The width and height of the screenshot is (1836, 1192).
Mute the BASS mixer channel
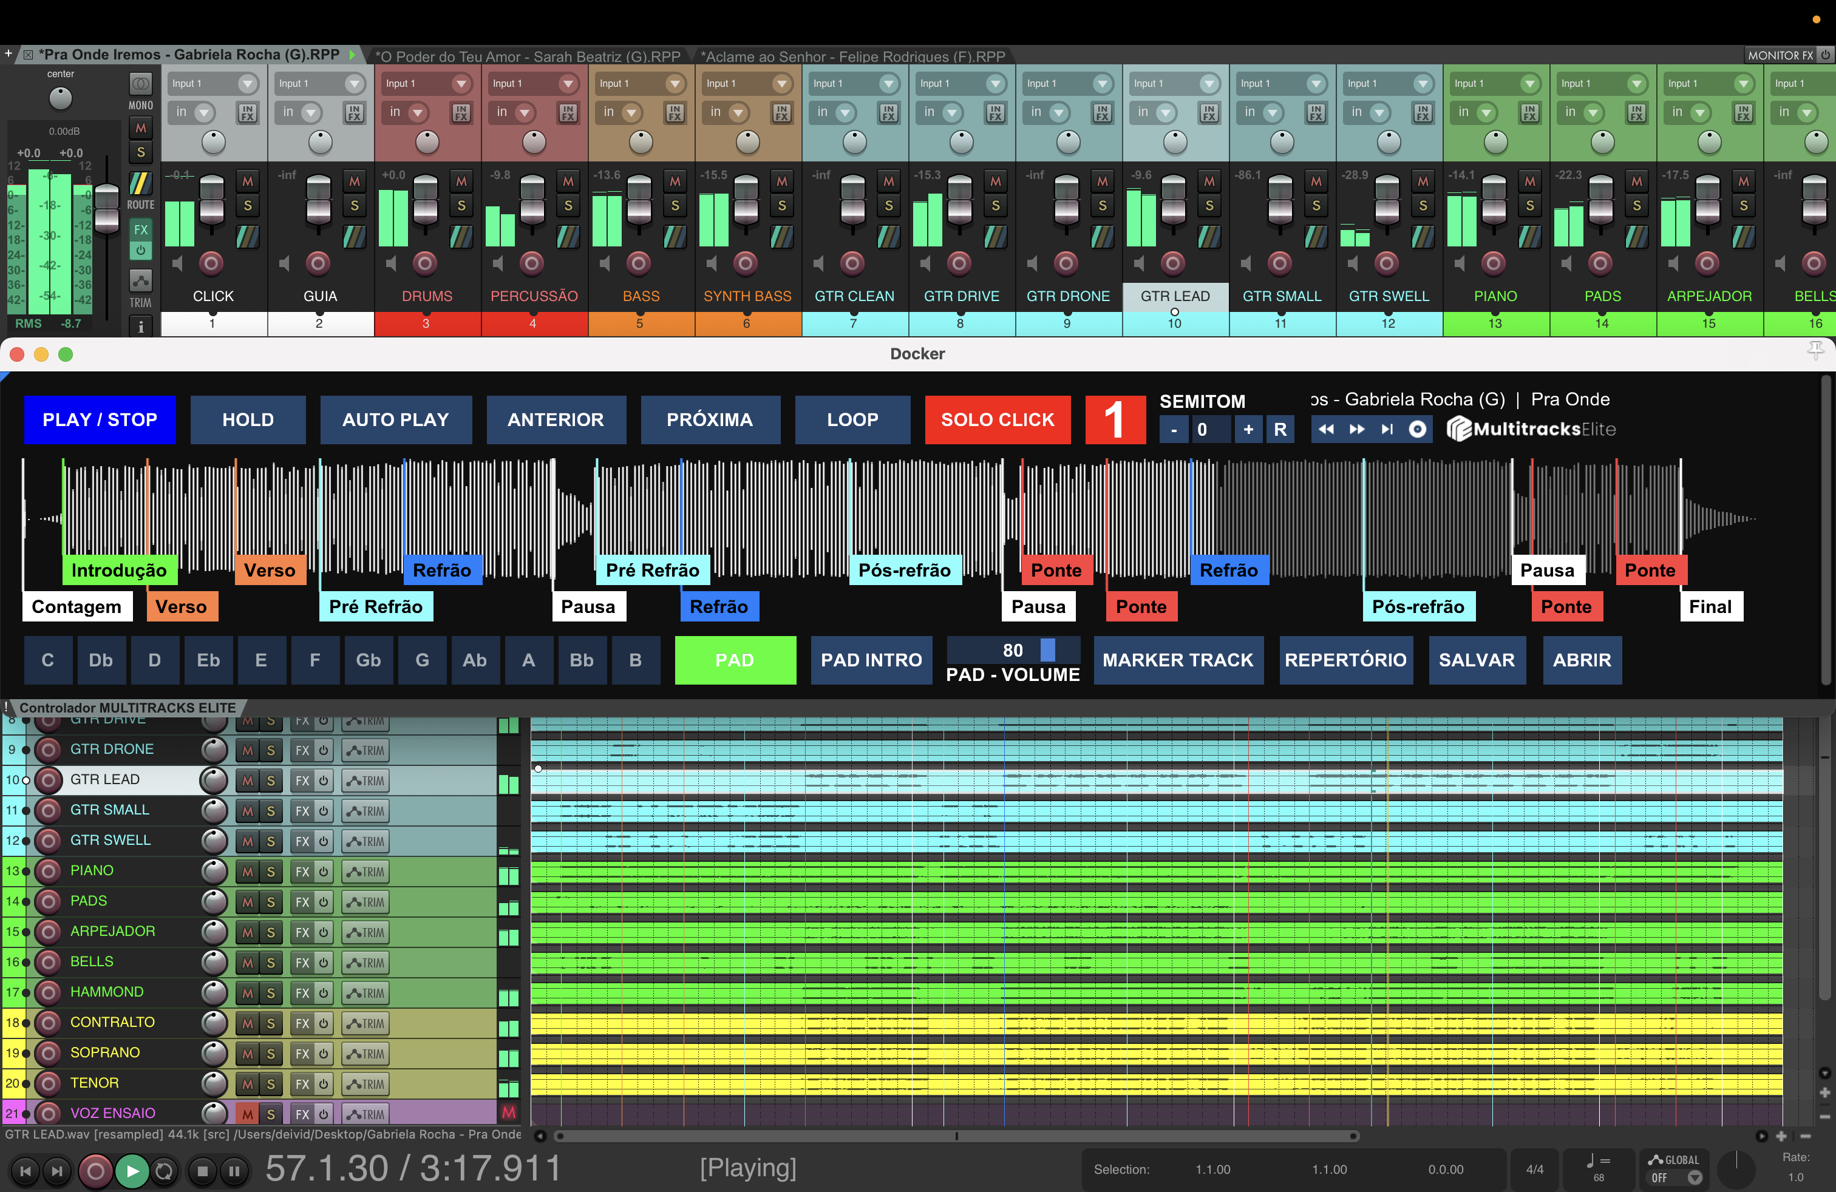click(x=674, y=181)
